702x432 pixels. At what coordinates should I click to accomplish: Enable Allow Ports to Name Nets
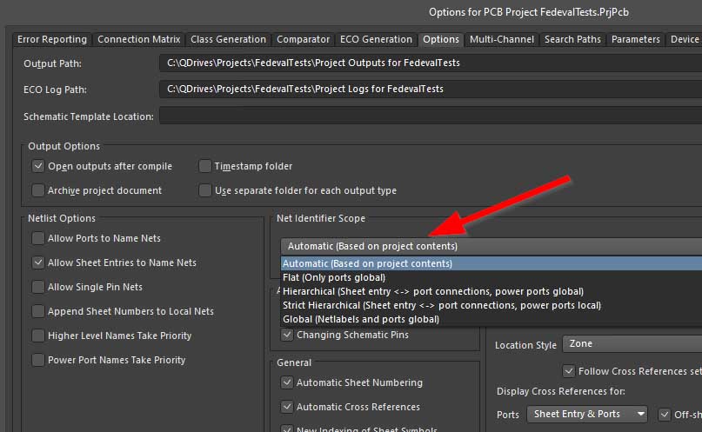(38, 238)
